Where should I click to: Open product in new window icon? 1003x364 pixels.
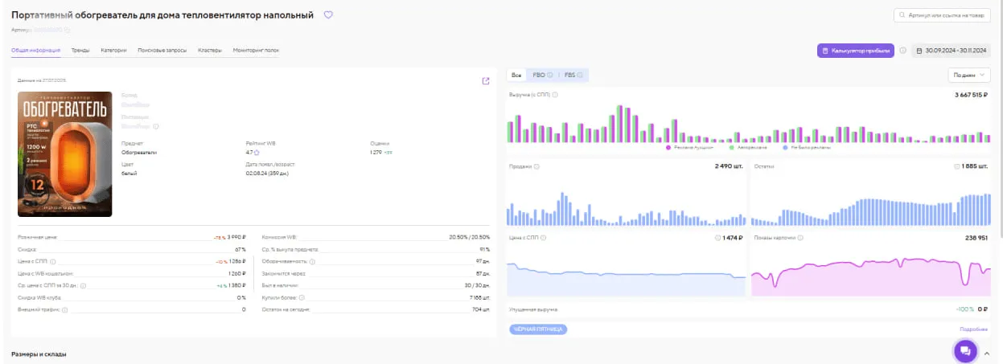tap(485, 80)
